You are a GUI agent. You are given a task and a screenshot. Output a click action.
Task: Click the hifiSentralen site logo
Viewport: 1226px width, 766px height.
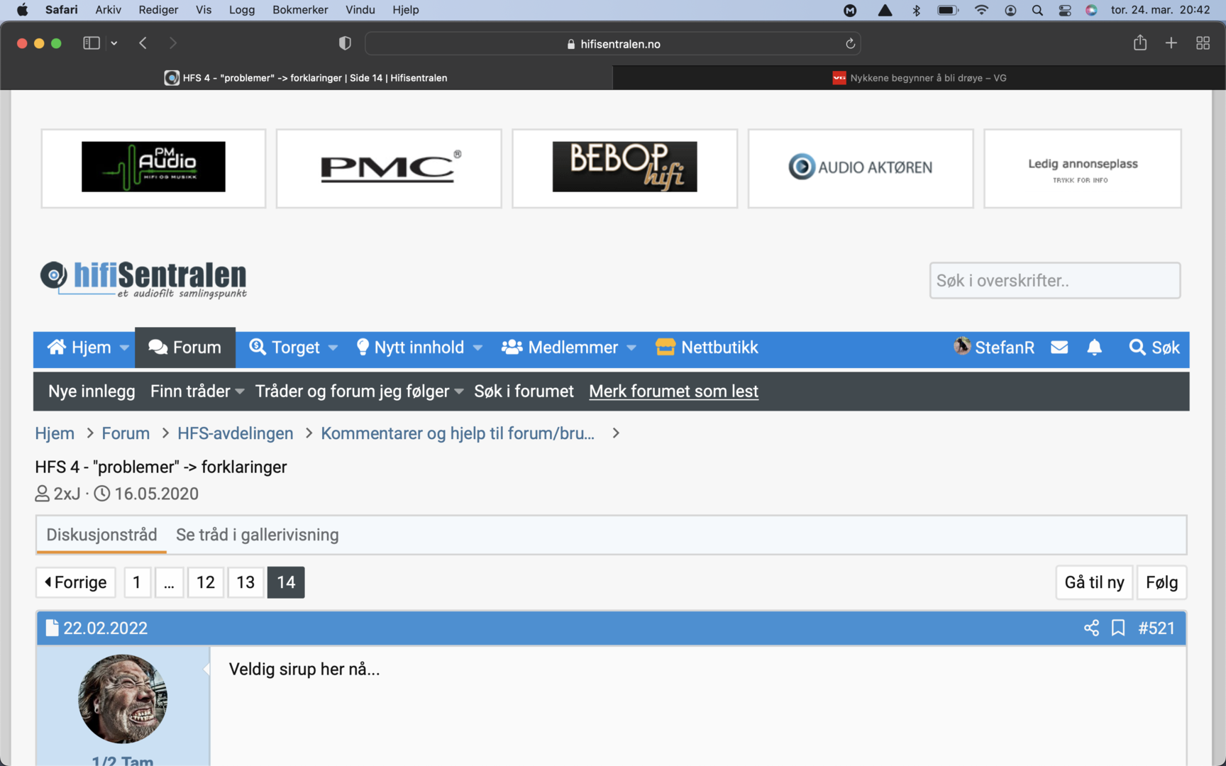click(143, 279)
